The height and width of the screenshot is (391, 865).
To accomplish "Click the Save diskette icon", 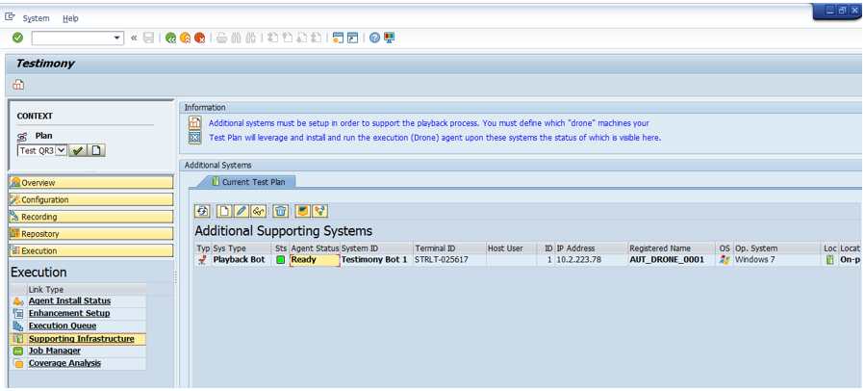I will coord(148,39).
